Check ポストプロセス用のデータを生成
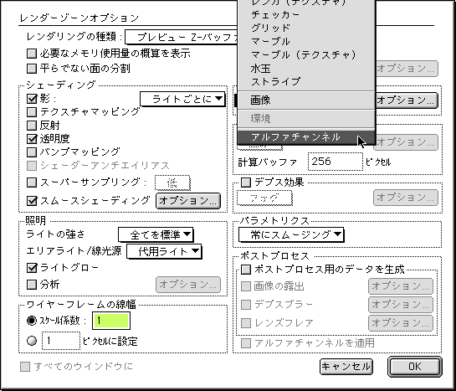Image resolution: width=456 pixels, height=391 pixels. click(246, 270)
